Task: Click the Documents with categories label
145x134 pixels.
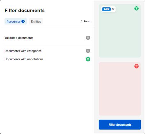Action: tap(23, 51)
